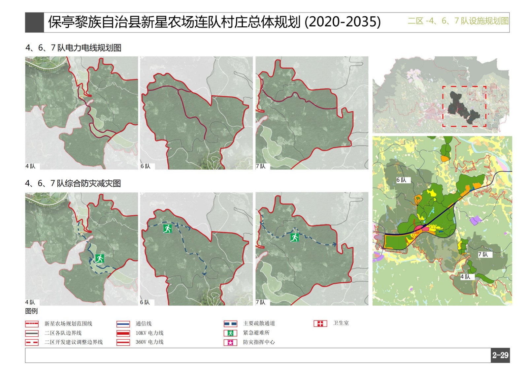Click the 新星农场规划范围线 legend symbol
The height and width of the screenshot is (373, 528).
coord(32,324)
